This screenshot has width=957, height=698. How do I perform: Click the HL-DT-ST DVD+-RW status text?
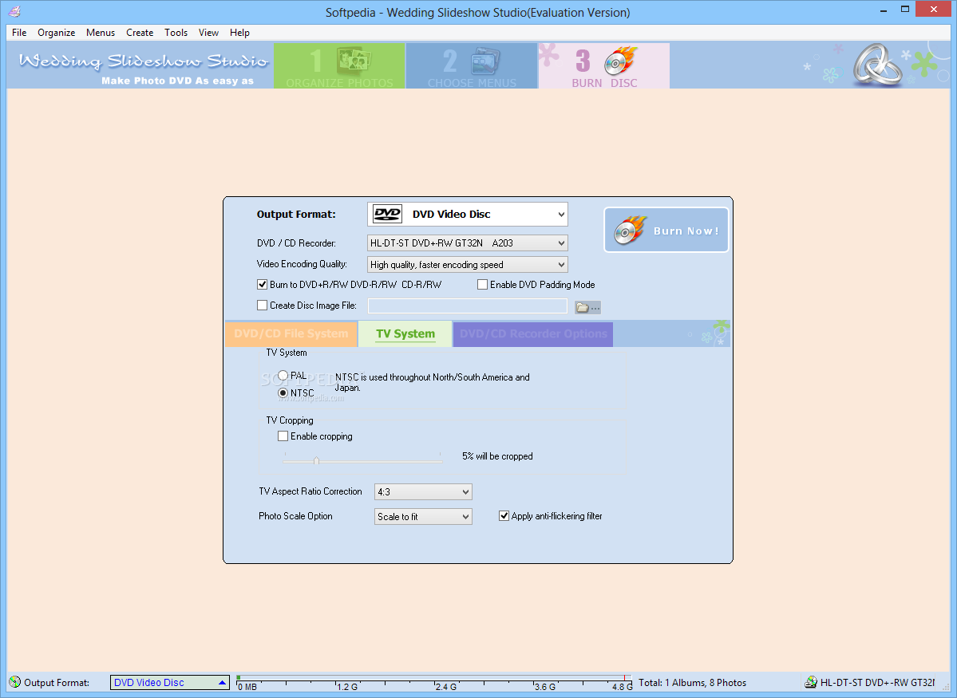click(x=878, y=683)
